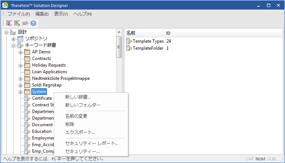Sort list by ID column header

pyautogui.click(x=223, y=33)
